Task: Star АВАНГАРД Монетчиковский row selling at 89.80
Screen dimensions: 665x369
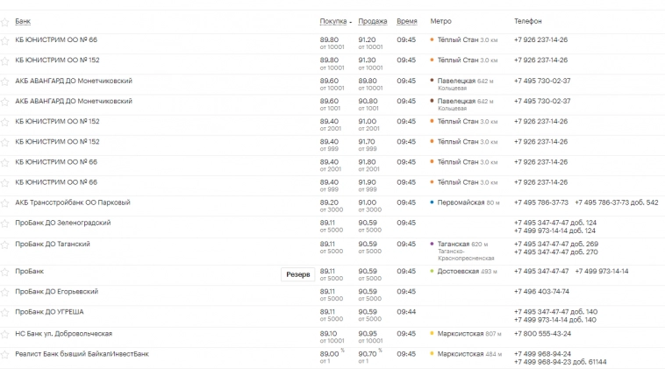Action: coord(4,82)
